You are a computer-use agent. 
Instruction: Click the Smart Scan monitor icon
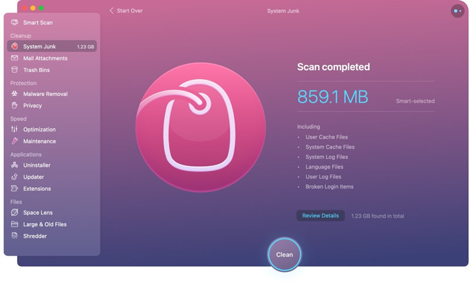click(x=14, y=22)
